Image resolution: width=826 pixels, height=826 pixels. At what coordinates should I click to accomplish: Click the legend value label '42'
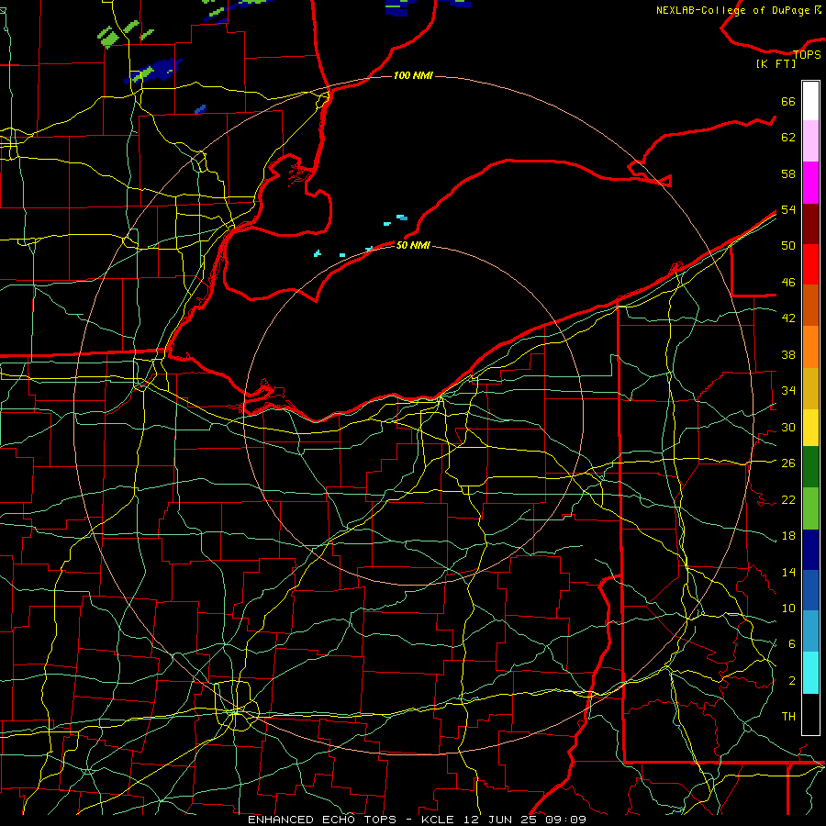(788, 318)
